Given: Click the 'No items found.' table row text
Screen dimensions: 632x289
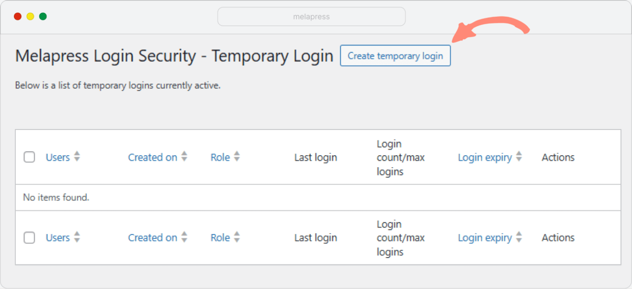Looking at the screenshot, I should [56, 197].
